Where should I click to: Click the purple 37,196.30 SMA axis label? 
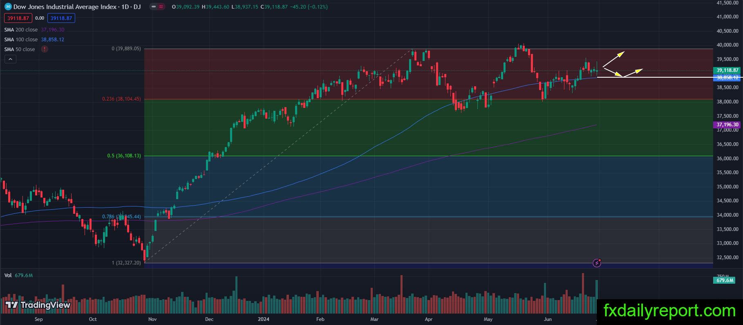tap(727, 125)
